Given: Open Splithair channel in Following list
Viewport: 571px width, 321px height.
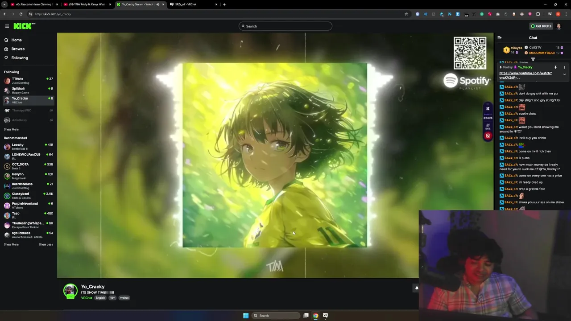Looking at the screenshot, I should click(x=28, y=91).
